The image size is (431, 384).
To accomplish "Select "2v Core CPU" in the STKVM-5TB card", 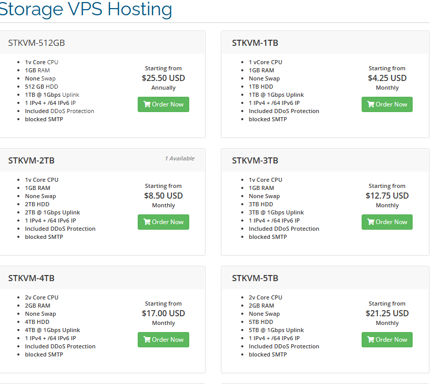I will pos(266,297).
